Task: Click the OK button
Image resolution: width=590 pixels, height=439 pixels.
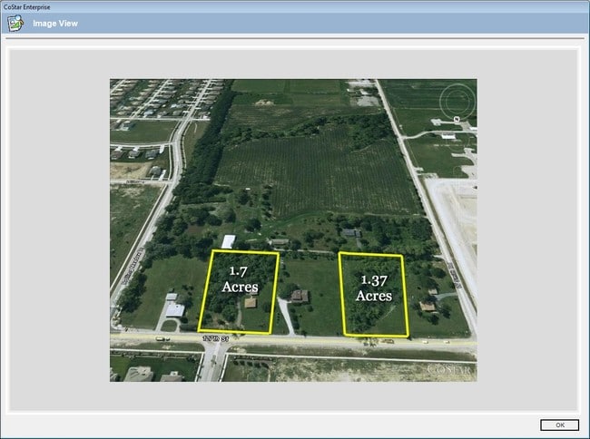Action: [558, 424]
